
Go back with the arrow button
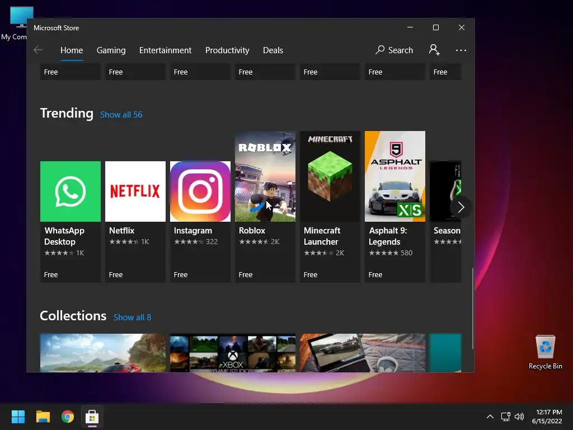point(38,50)
